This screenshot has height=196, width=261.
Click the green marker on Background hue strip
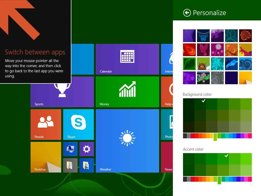click(x=215, y=137)
